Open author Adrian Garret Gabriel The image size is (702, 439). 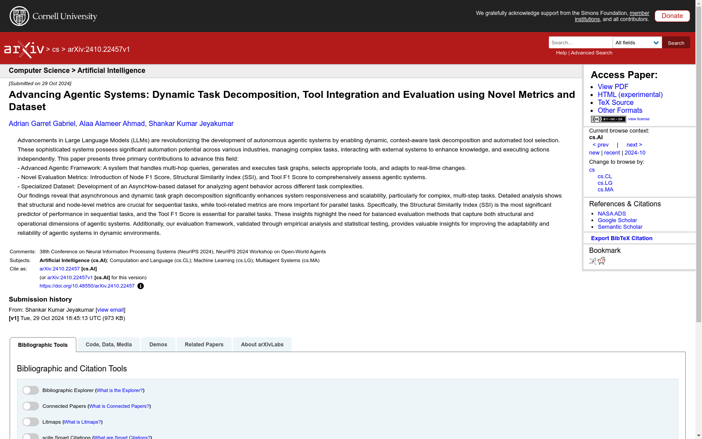(42, 124)
